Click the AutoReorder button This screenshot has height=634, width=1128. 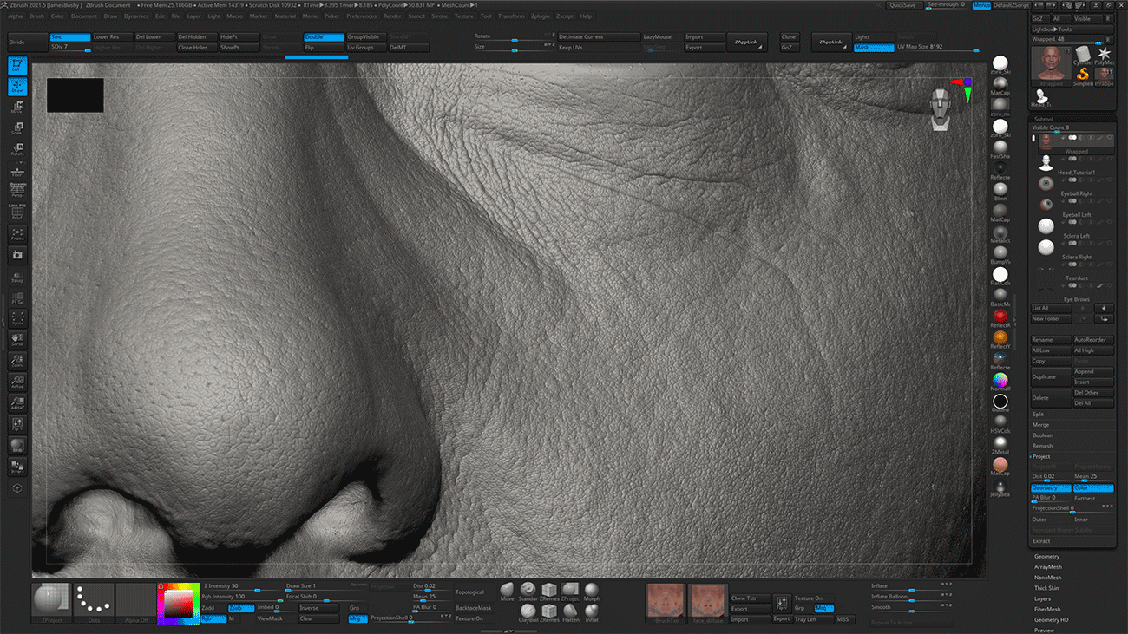(1091, 340)
